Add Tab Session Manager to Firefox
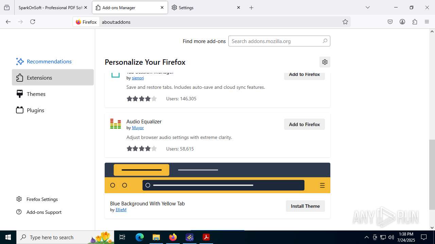Viewport: 435px width, 244px height. point(304,75)
